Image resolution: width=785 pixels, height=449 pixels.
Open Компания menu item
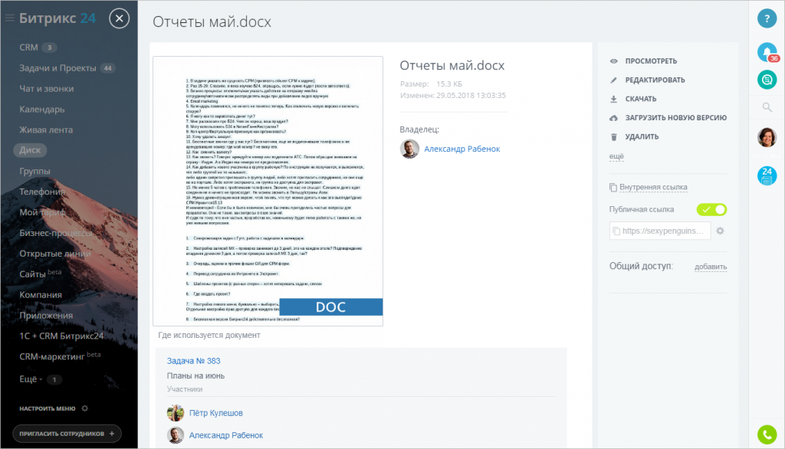[41, 295]
